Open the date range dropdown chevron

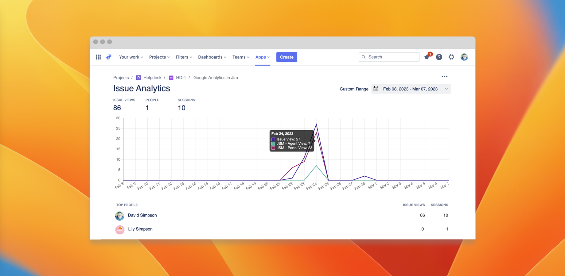point(446,89)
